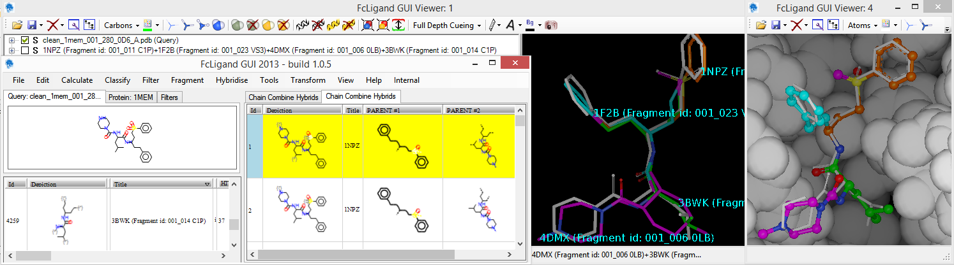
Task: Click the open file folder icon in Viewer 1
Action: coord(17,25)
